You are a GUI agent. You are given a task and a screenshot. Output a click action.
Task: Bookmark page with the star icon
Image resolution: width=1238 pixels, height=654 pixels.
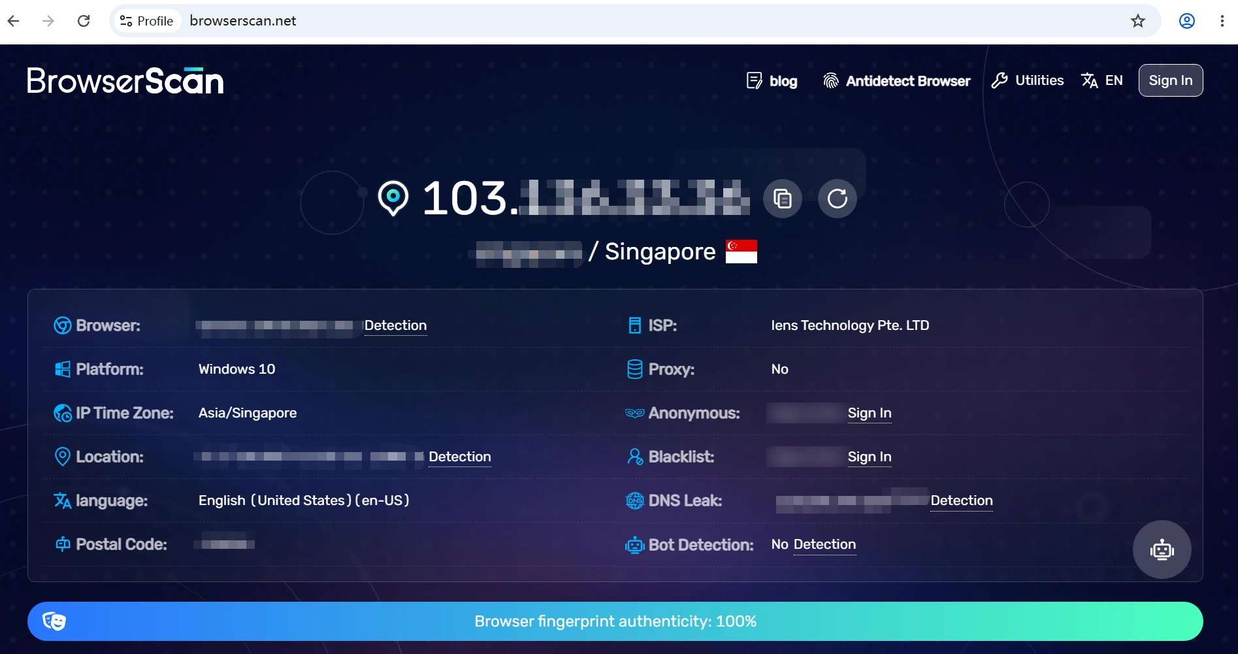(1138, 21)
